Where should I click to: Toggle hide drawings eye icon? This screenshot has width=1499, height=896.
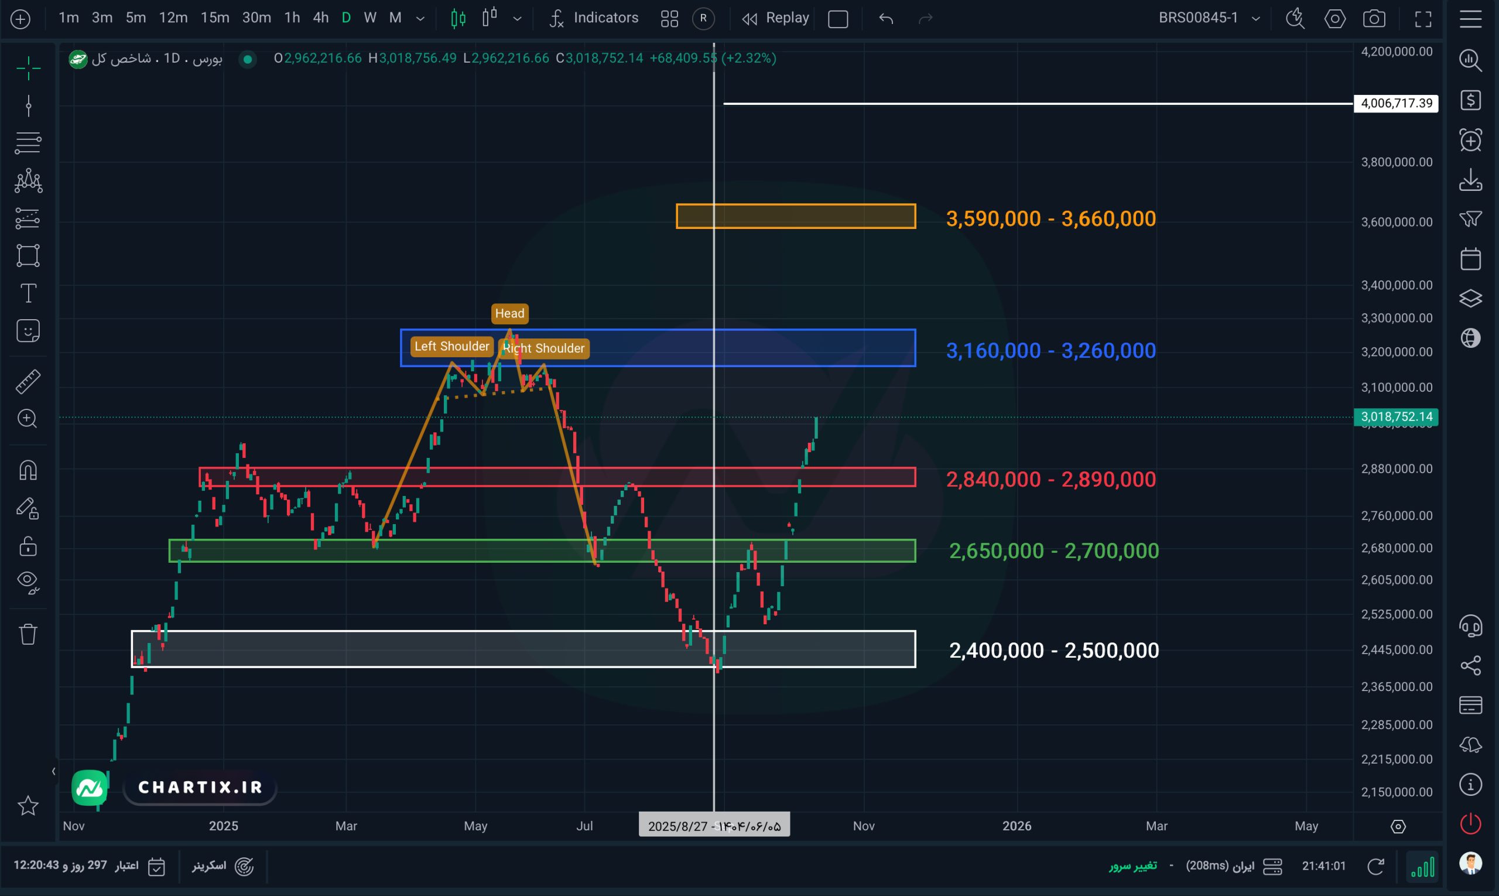pyautogui.click(x=28, y=582)
